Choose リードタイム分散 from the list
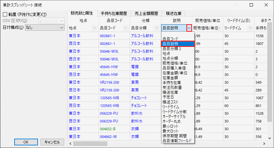Viewport: 274px width, 148px height. pyautogui.click(x=174, y=111)
